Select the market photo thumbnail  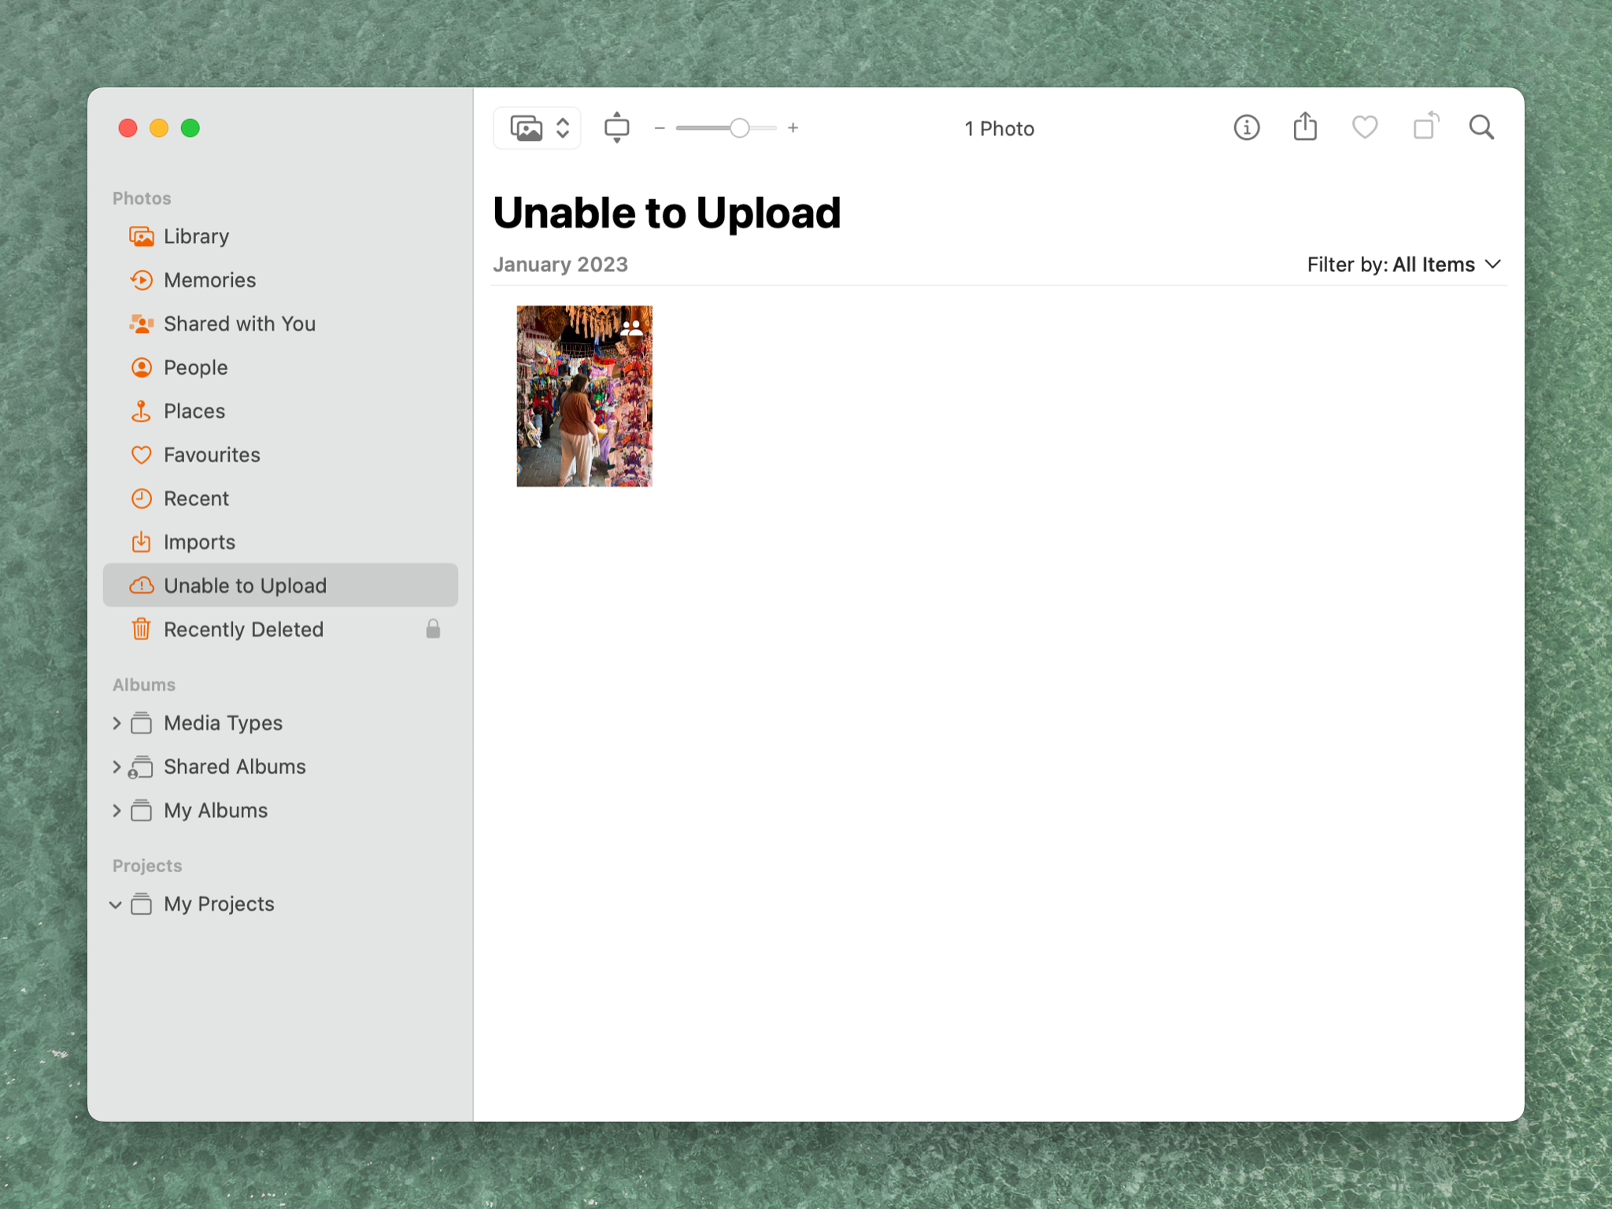click(x=584, y=396)
